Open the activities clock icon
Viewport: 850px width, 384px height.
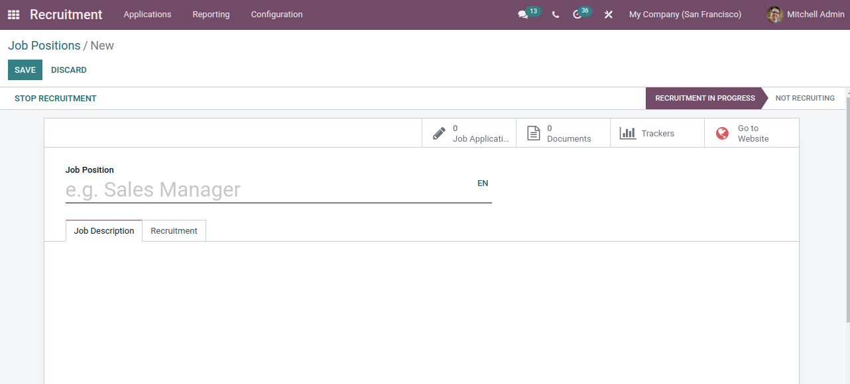pyautogui.click(x=577, y=15)
